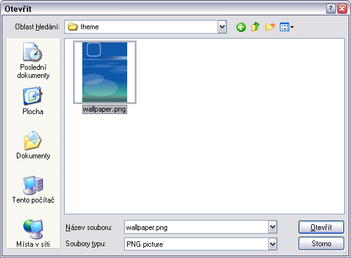This screenshot has width=351, height=258.
Task: Focus the Název souboru text field
Action: pyautogui.click(x=196, y=227)
